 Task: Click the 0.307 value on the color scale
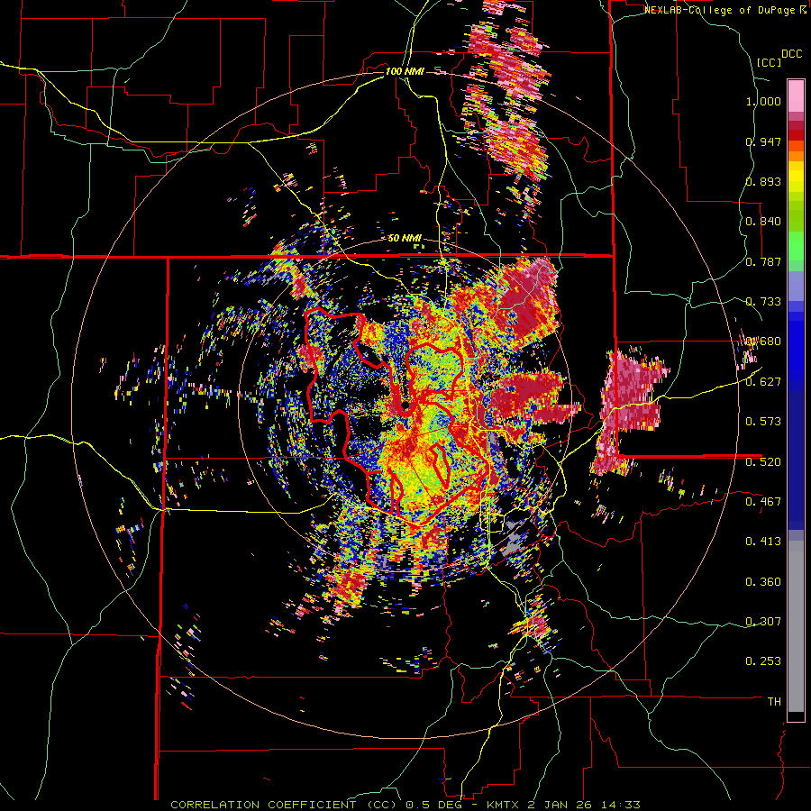tap(763, 621)
